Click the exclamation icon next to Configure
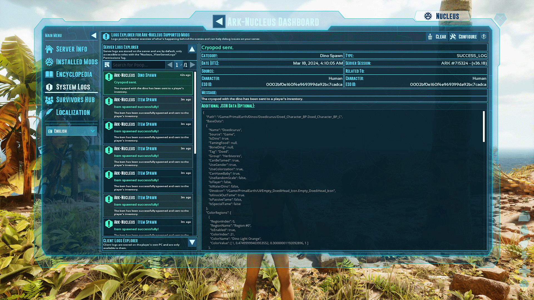Image resolution: width=534 pixels, height=300 pixels. coord(484,36)
